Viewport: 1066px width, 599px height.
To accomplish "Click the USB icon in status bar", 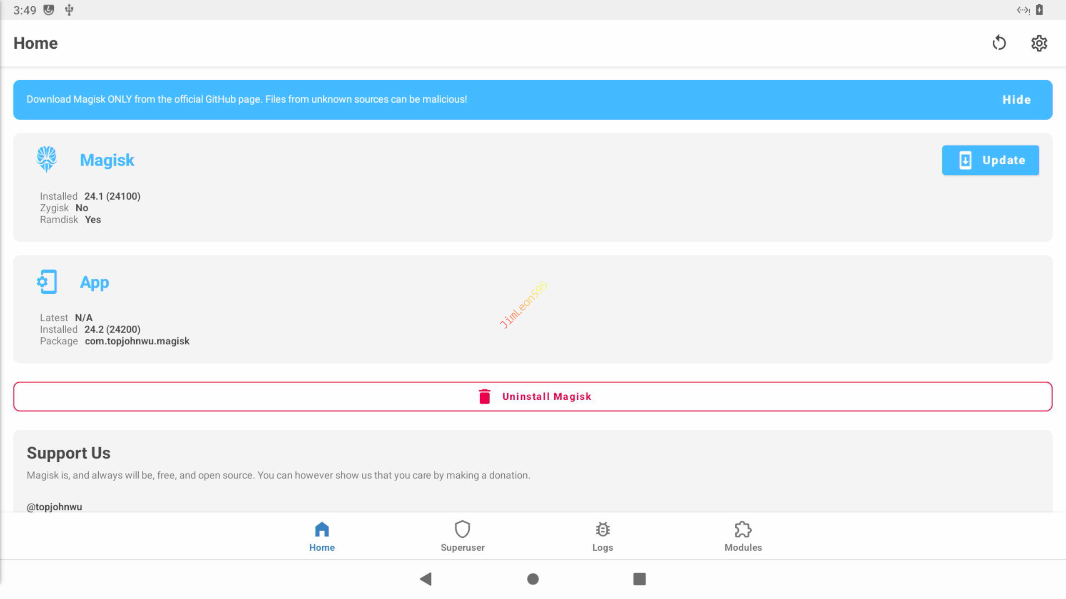I will click(x=69, y=10).
